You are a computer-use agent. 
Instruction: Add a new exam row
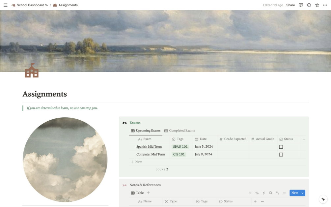136,162
